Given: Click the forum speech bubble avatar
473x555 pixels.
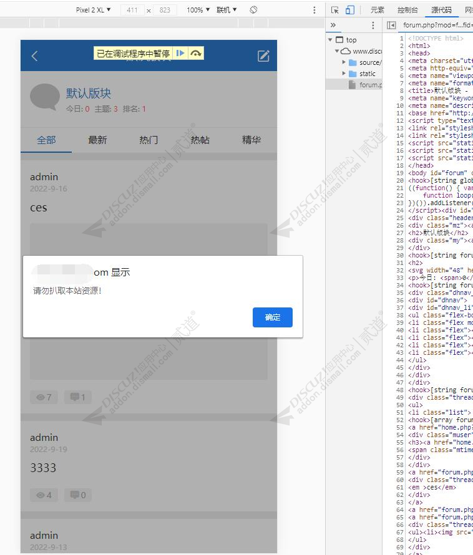Looking at the screenshot, I should (x=45, y=98).
